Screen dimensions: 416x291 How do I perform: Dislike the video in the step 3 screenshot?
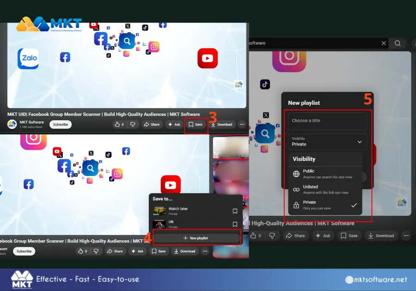point(133,125)
